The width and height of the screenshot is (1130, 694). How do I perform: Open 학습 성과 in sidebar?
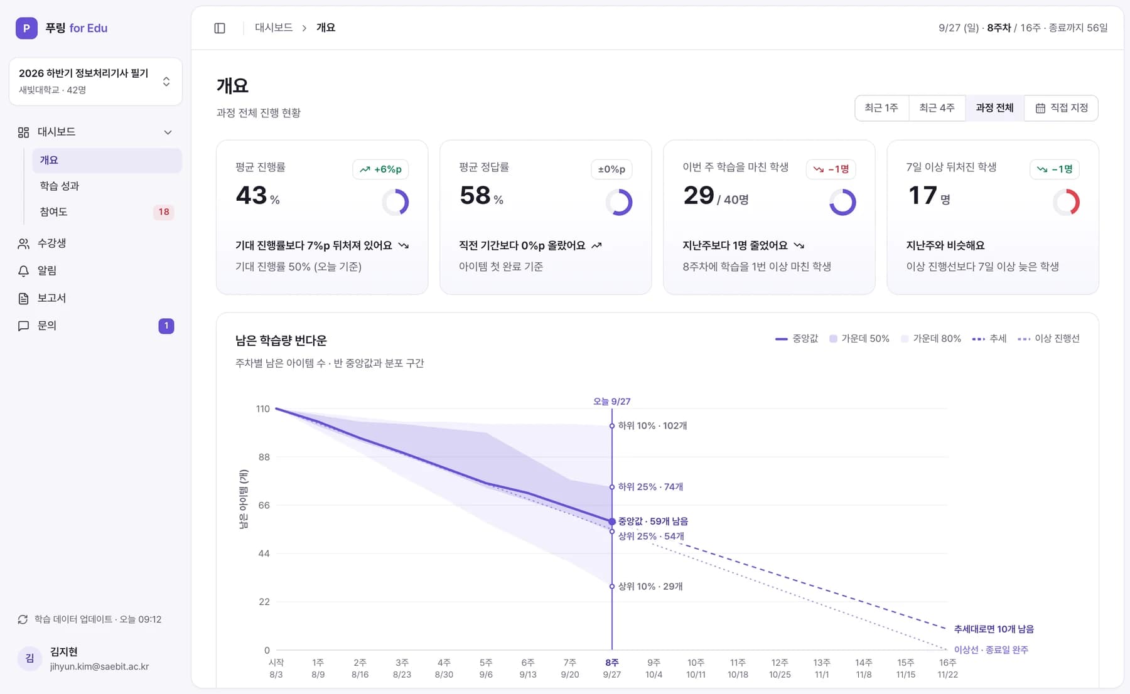(107, 186)
